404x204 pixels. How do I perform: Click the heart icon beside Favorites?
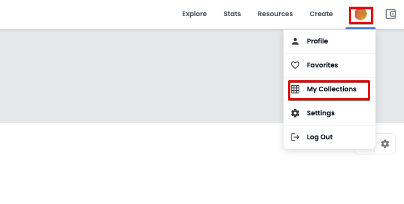[295, 65]
